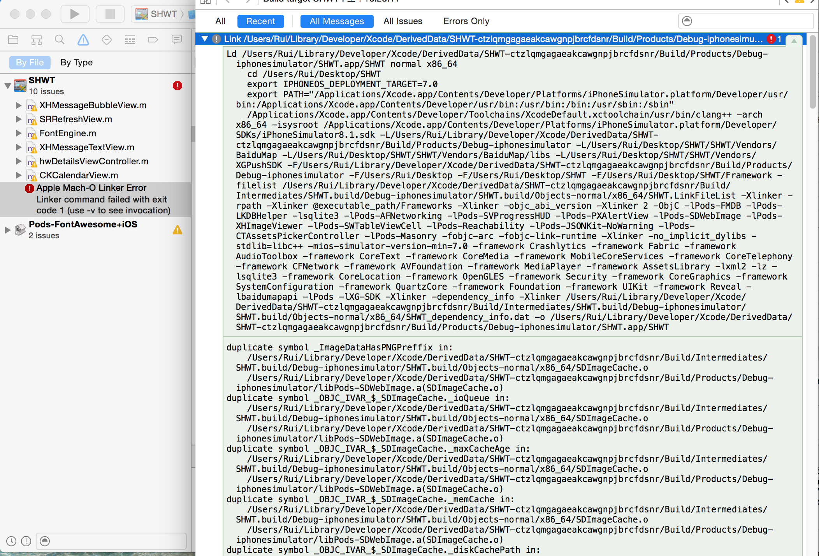
Task: Click the build log search field
Action: [x=746, y=21]
